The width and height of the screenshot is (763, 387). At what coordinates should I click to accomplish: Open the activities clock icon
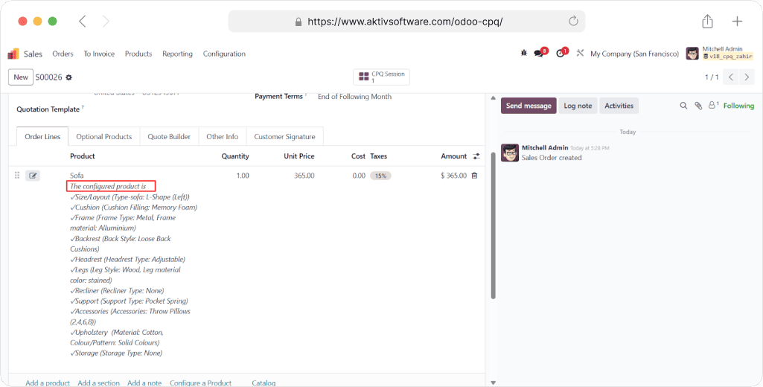[561, 54]
